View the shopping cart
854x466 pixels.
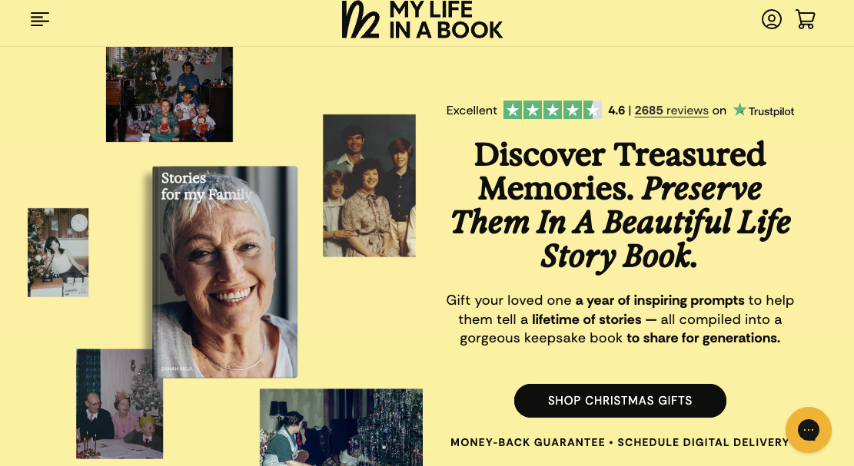(x=805, y=19)
